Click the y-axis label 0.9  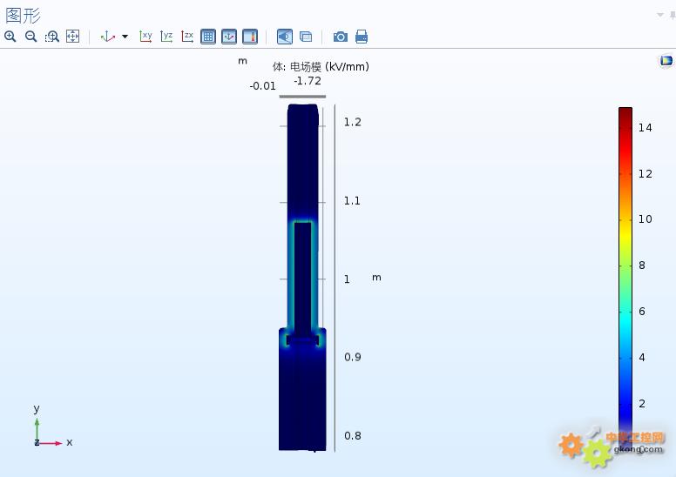pos(352,357)
